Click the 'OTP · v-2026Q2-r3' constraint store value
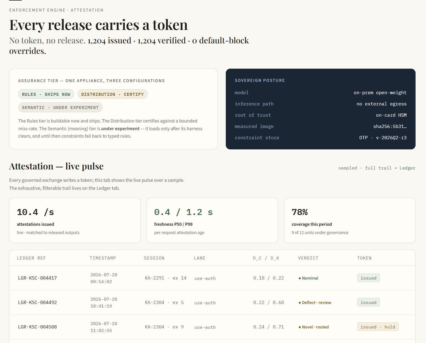The width and height of the screenshot is (426, 343). coord(383,138)
